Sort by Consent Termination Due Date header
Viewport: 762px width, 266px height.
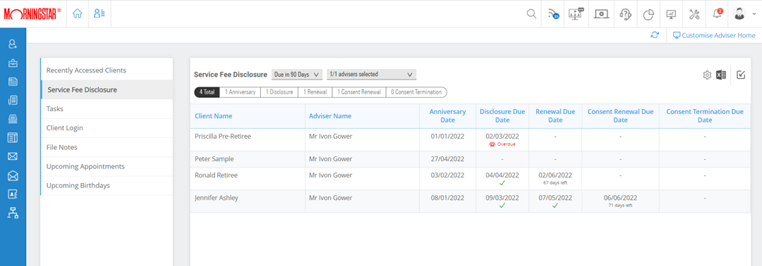pos(705,116)
